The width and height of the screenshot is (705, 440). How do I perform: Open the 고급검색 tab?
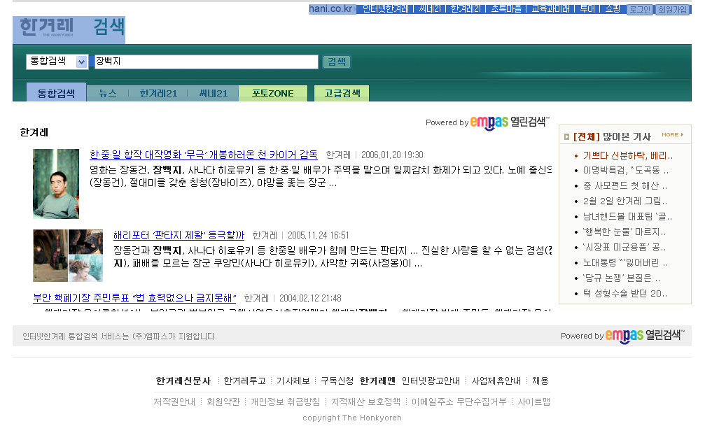[x=342, y=93]
